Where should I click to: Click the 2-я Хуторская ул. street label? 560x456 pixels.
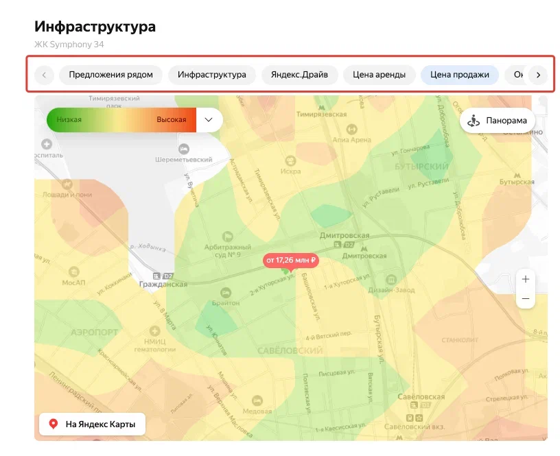coord(272,285)
